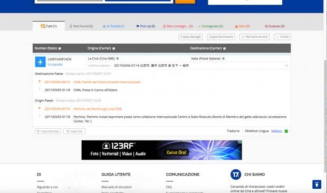Viewport: 327px width, 193px height.
Task: Click the La Cina (Cina SME) origin carrier
Action: [x=101, y=59]
